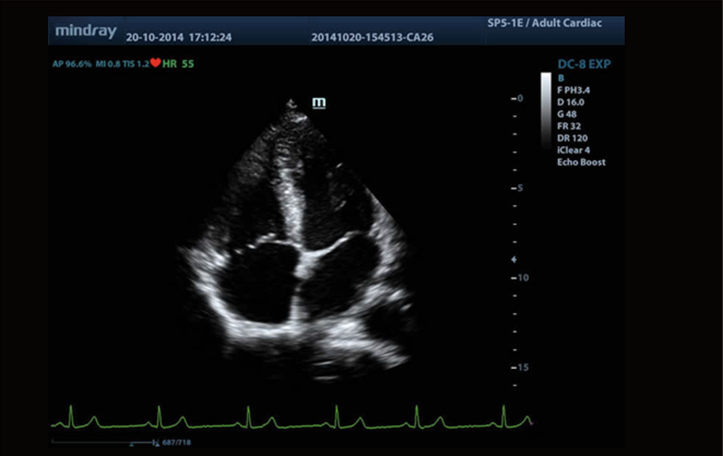The width and height of the screenshot is (723, 456).
Task: Select the B mode indicator
Action: point(561,78)
